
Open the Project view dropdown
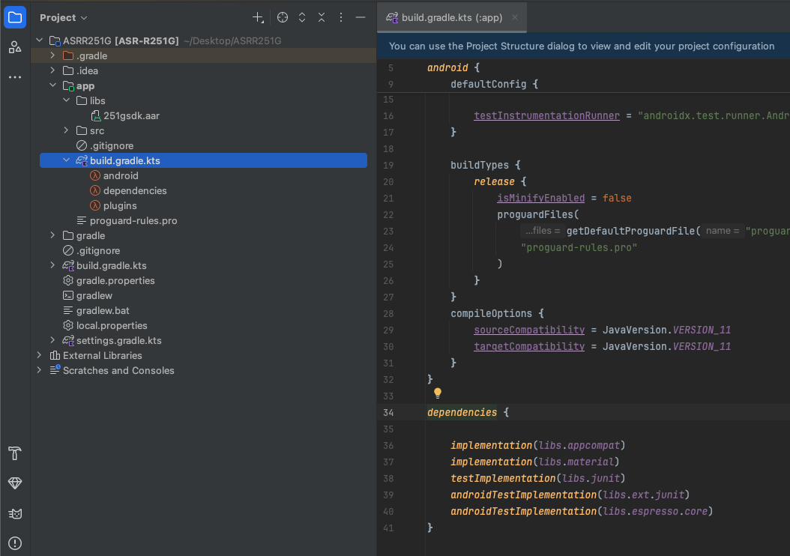pyautogui.click(x=64, y=17)
